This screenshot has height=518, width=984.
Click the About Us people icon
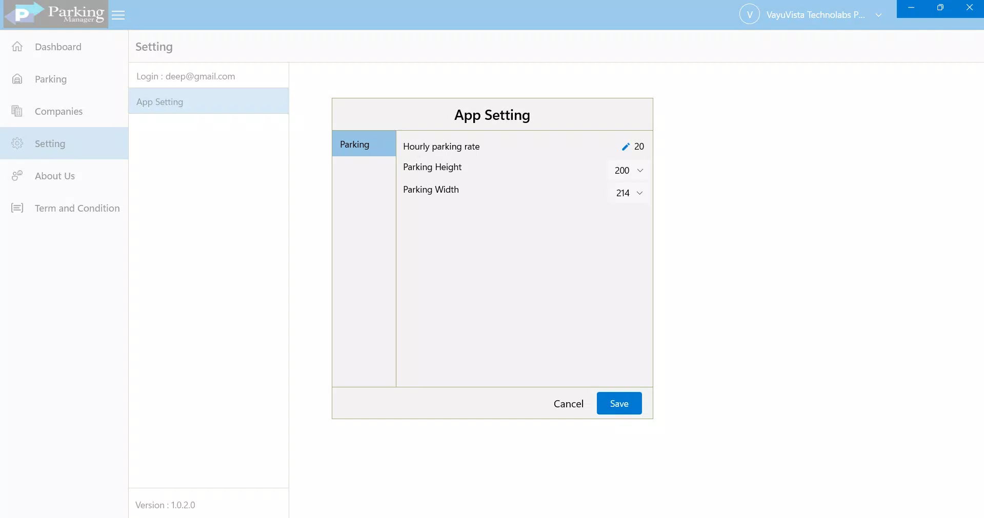17,176
